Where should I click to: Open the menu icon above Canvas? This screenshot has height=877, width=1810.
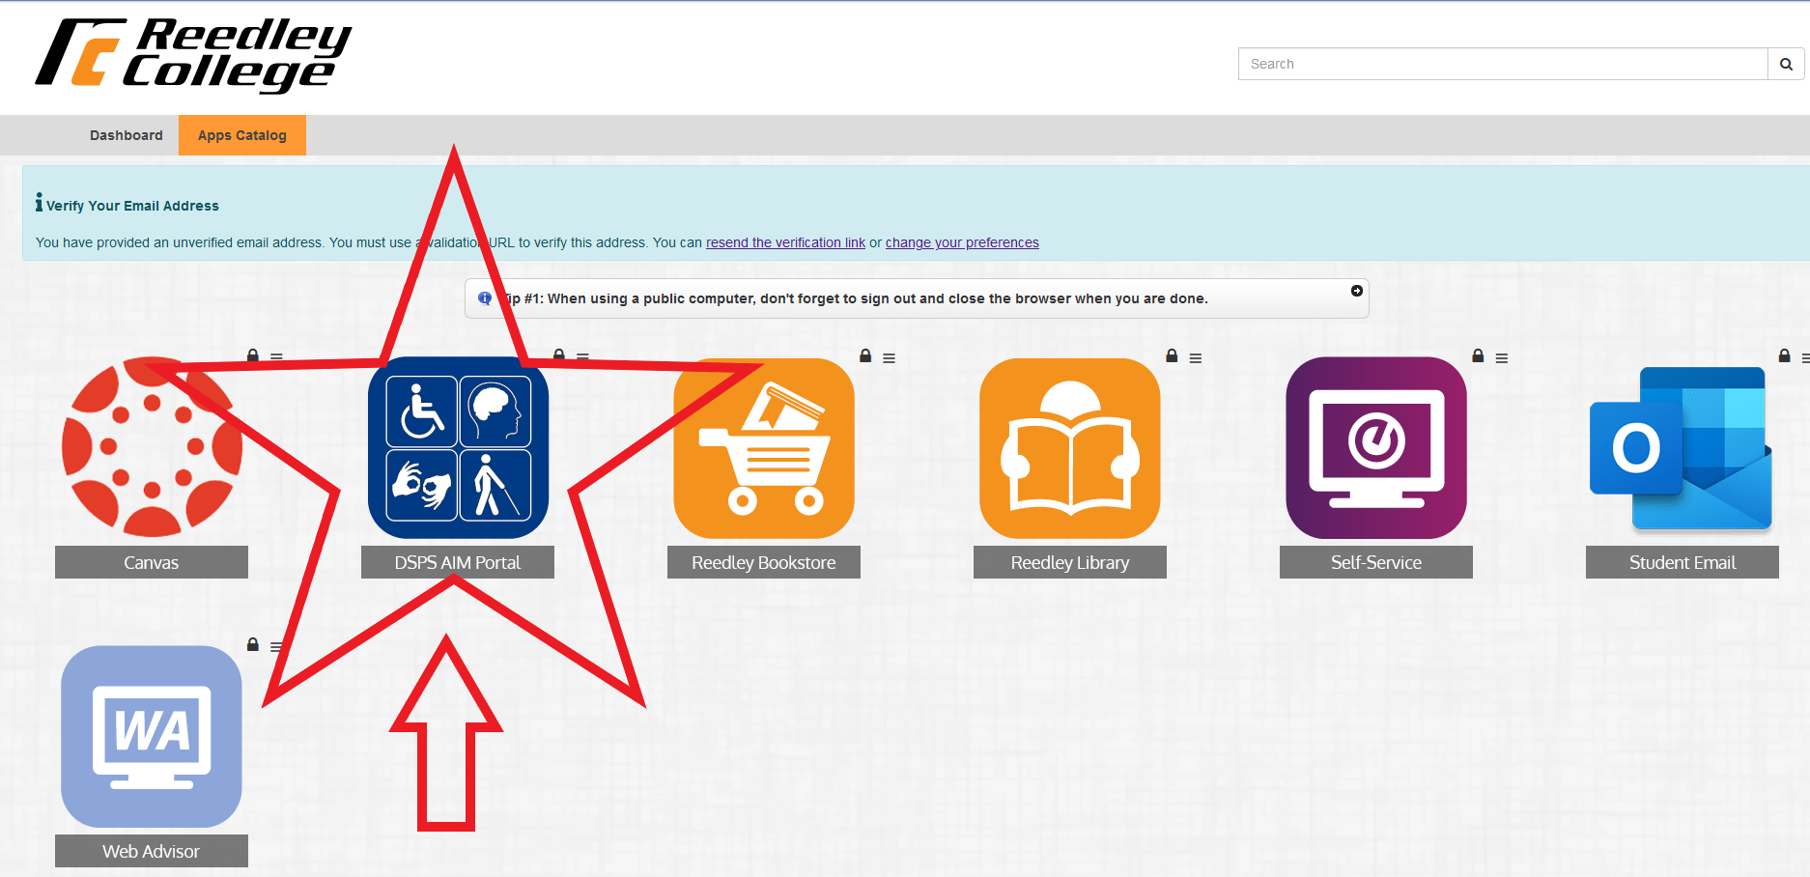(x=277, y=357)
